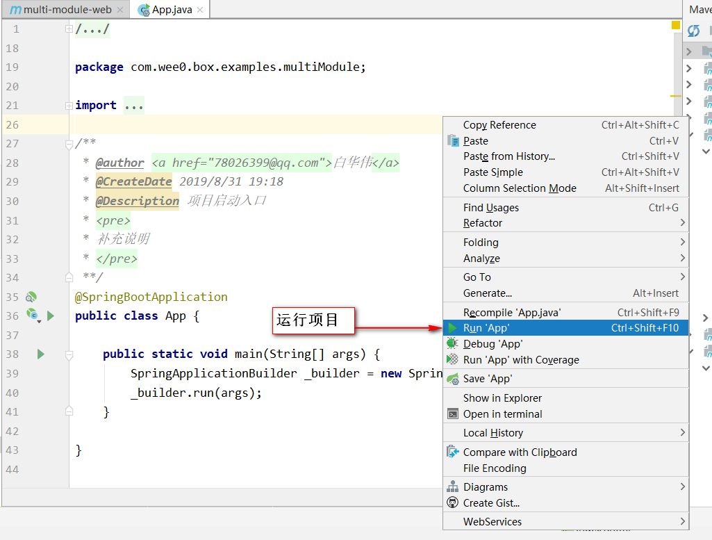The height and width of the screenshot is (540, 712).
Task: Switch to the multi-module-web tab
Action: pos(67,10)
